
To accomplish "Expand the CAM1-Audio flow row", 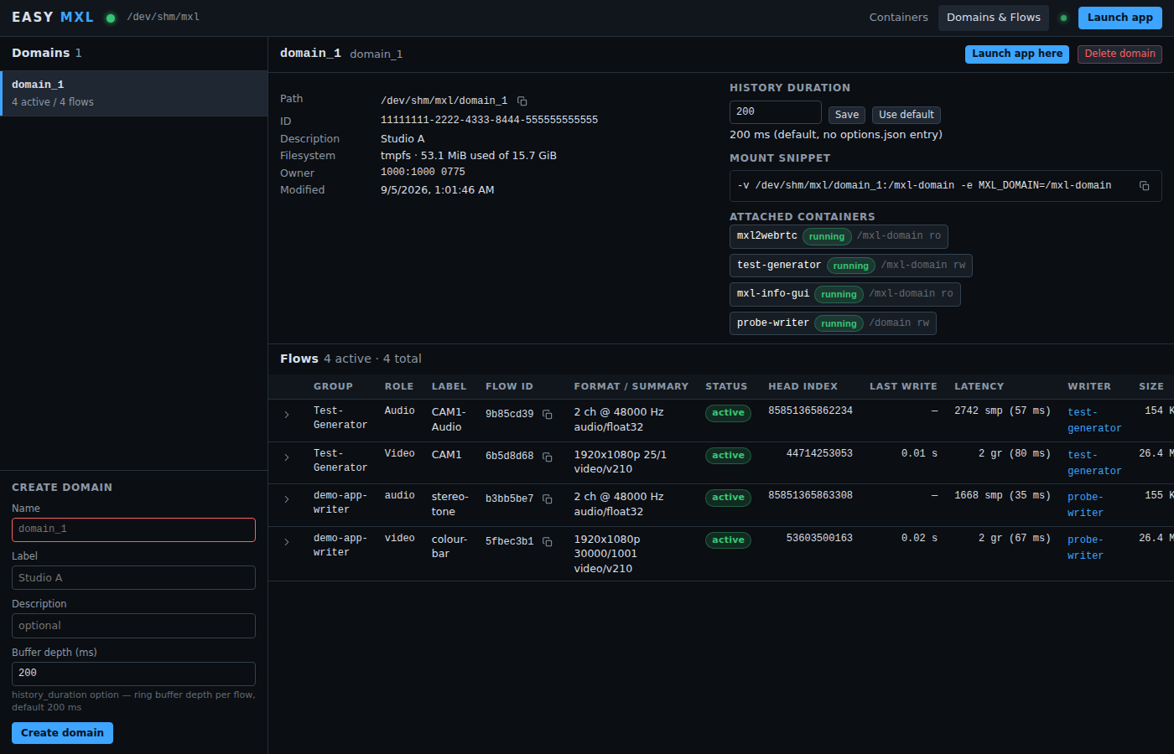I will point(287,415).
